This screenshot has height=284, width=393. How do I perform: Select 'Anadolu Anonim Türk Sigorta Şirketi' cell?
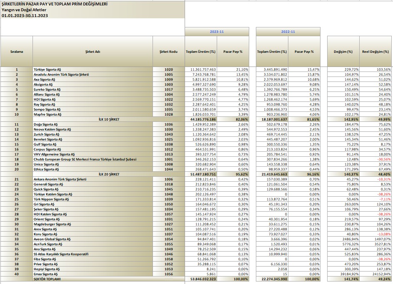coord(93,74)
